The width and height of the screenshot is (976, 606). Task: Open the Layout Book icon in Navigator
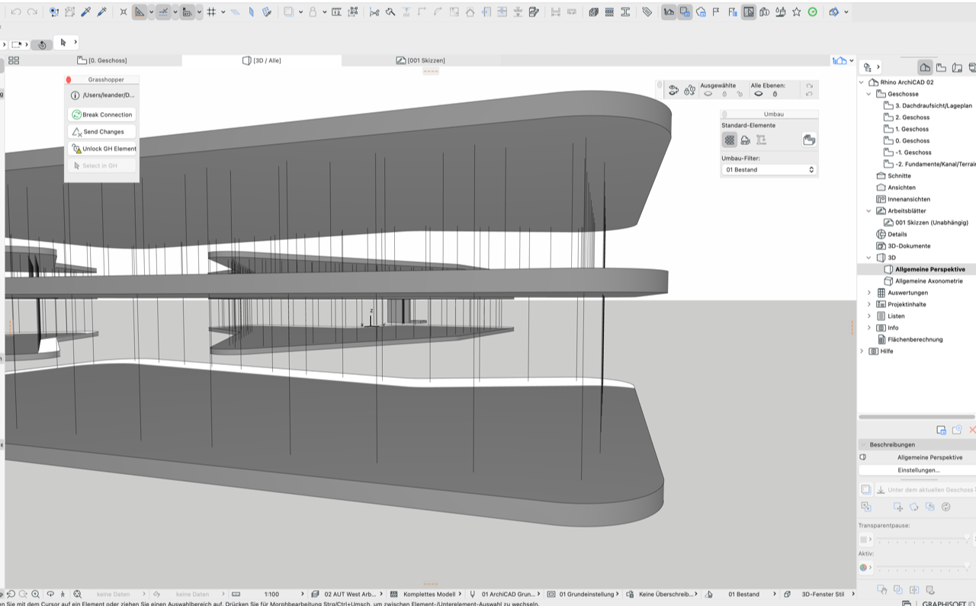point(958,67)
